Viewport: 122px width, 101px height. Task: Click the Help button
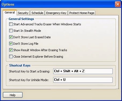click(13, 95)
